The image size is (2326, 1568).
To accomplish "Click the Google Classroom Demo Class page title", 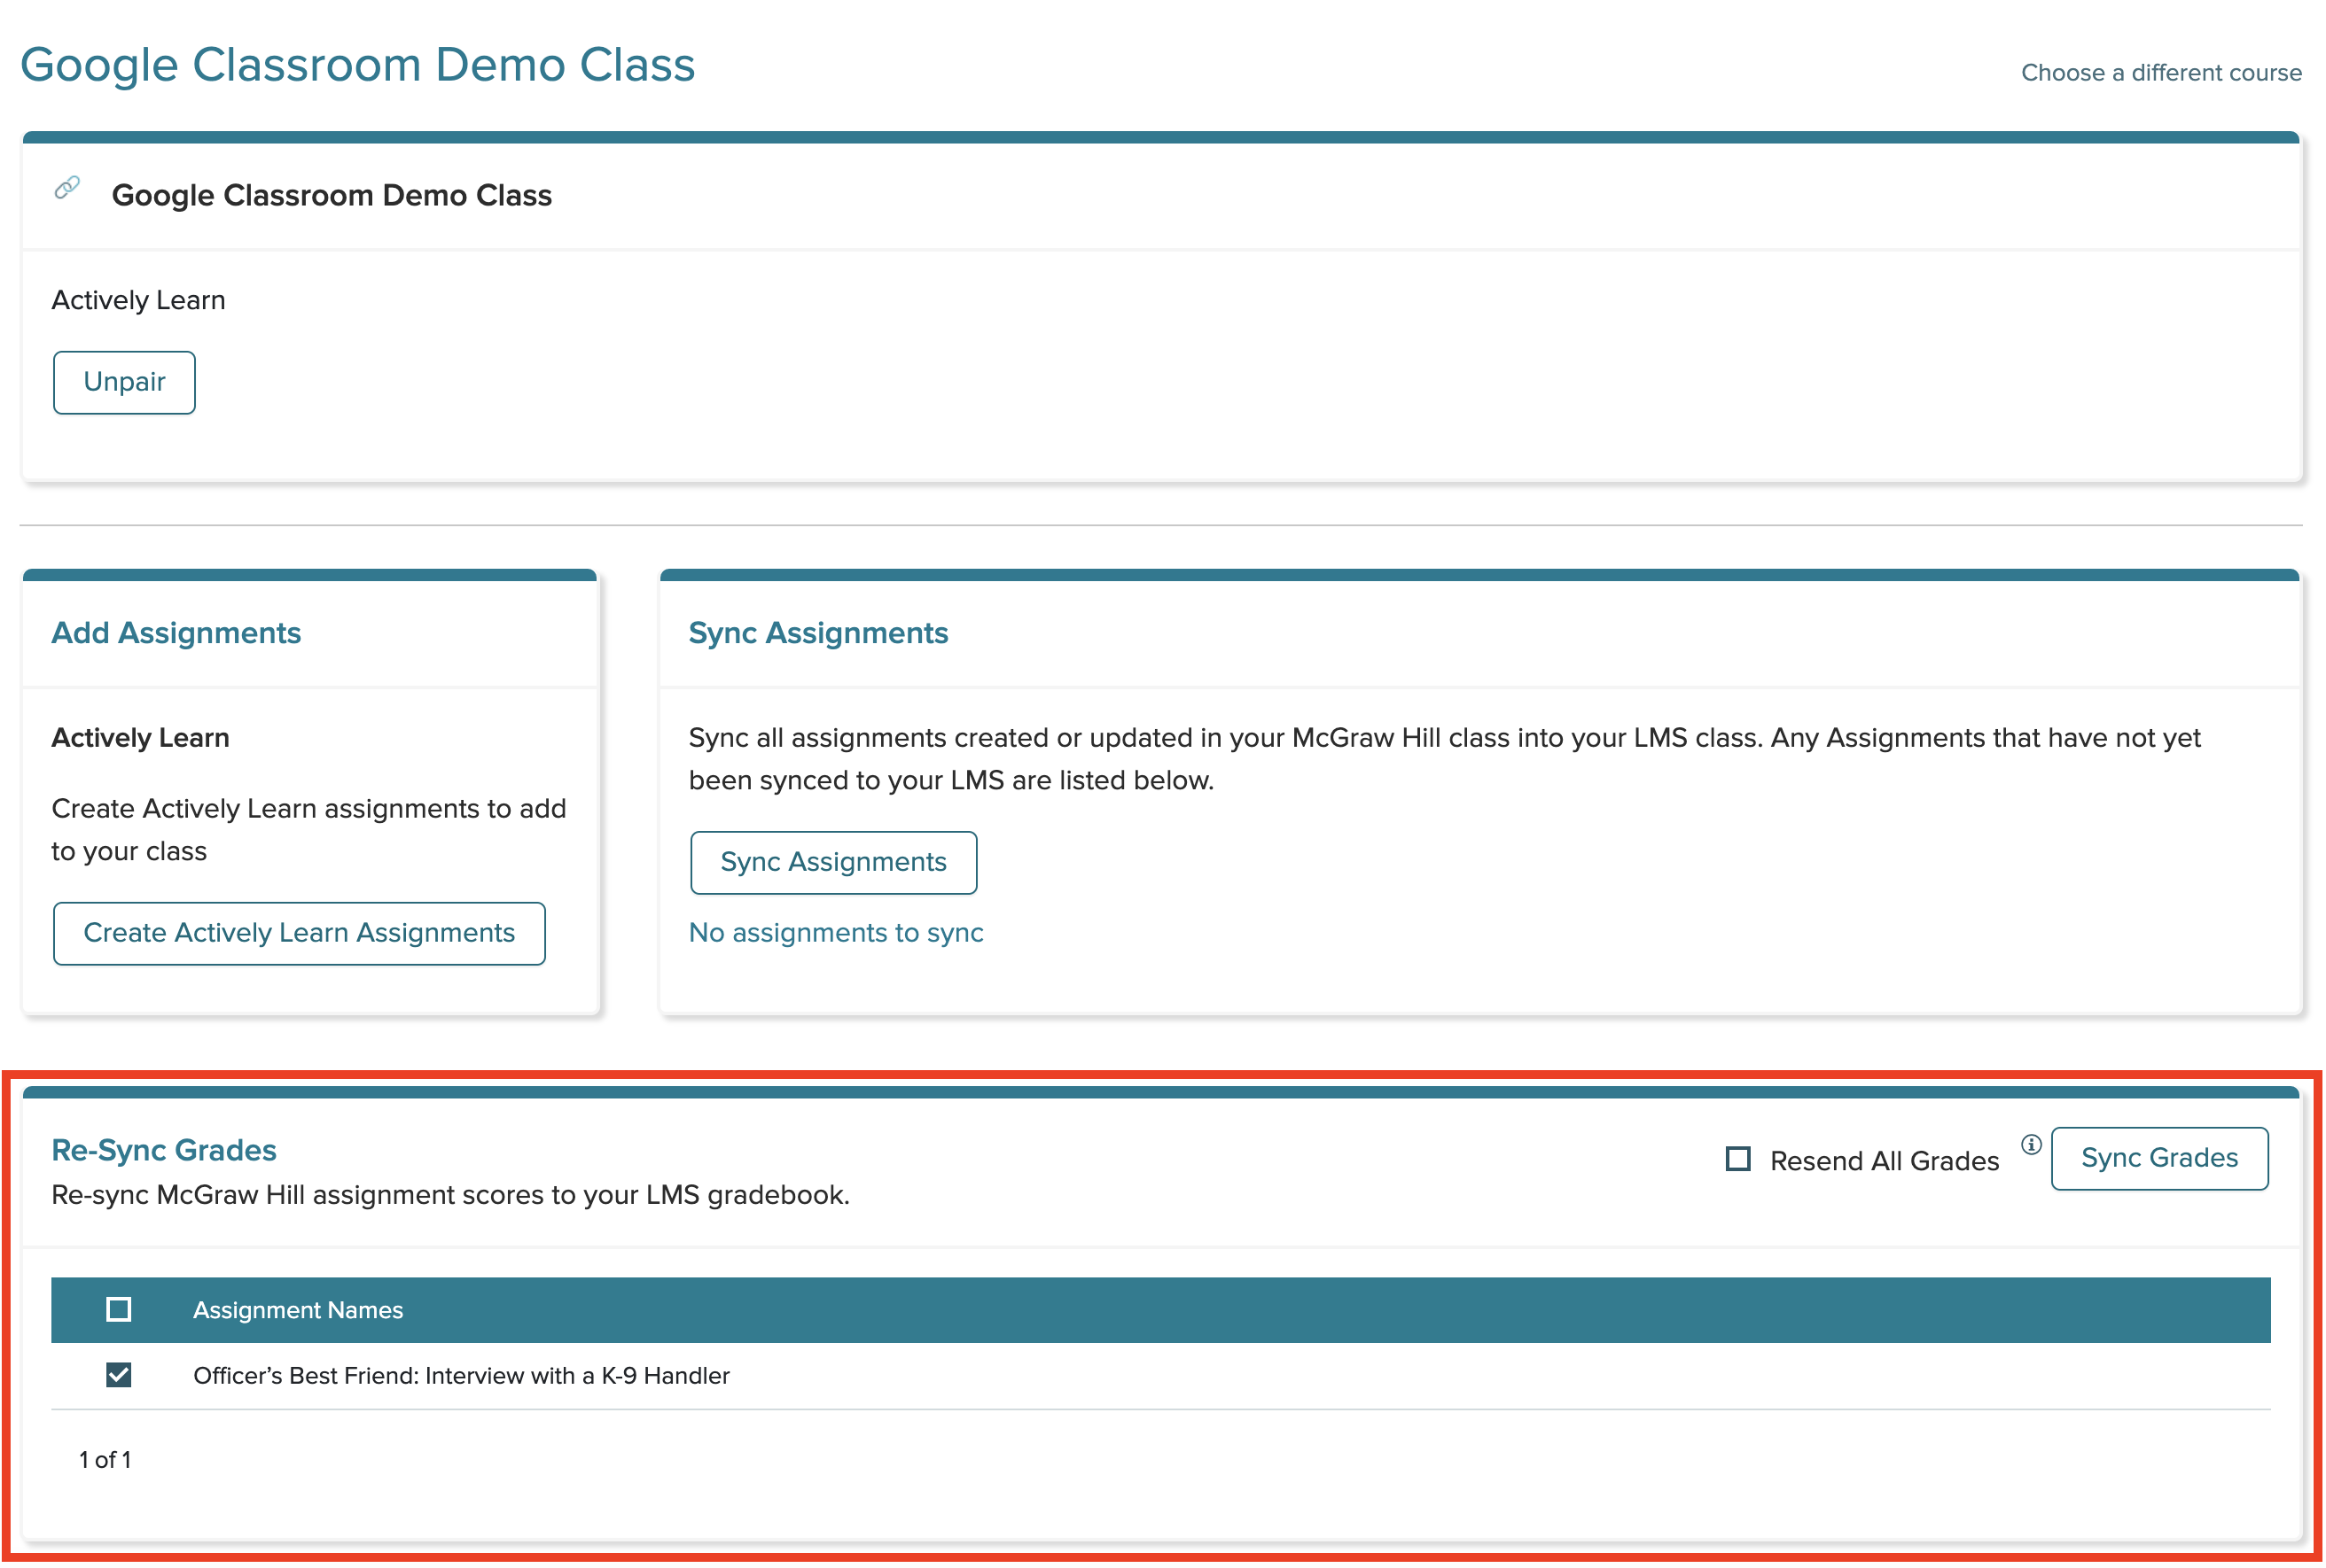I will pyautogui.click(x=357, y=65).
